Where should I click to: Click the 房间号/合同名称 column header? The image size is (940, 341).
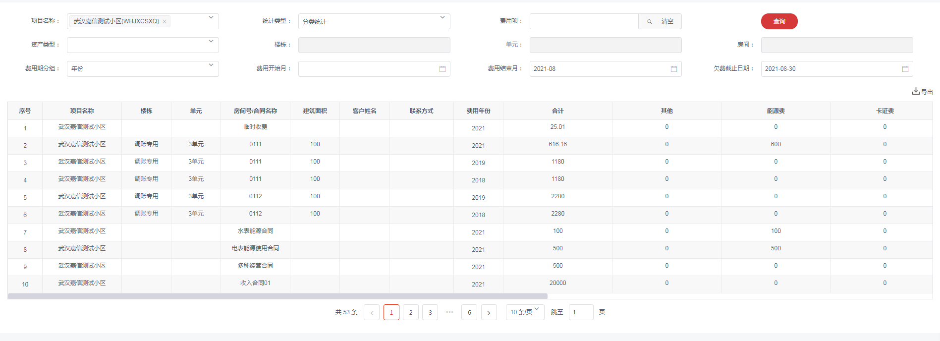point(255,111)
